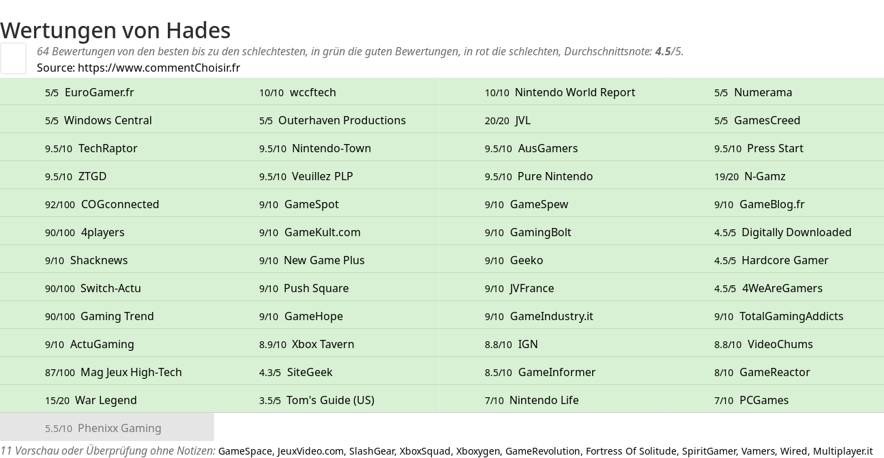Click the GamingBolt review entry

(528, 232)
